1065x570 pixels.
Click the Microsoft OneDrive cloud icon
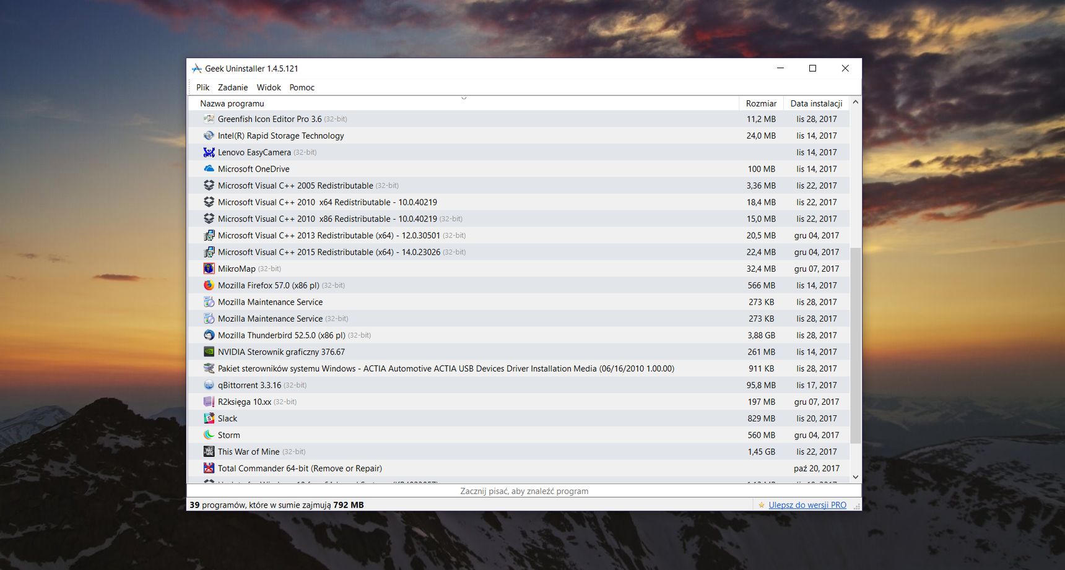[209, 168]
